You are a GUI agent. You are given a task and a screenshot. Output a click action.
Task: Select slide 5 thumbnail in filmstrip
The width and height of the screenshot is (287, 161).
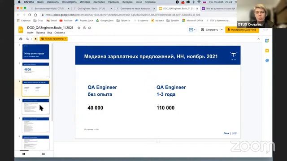click(x=36, y=125)
